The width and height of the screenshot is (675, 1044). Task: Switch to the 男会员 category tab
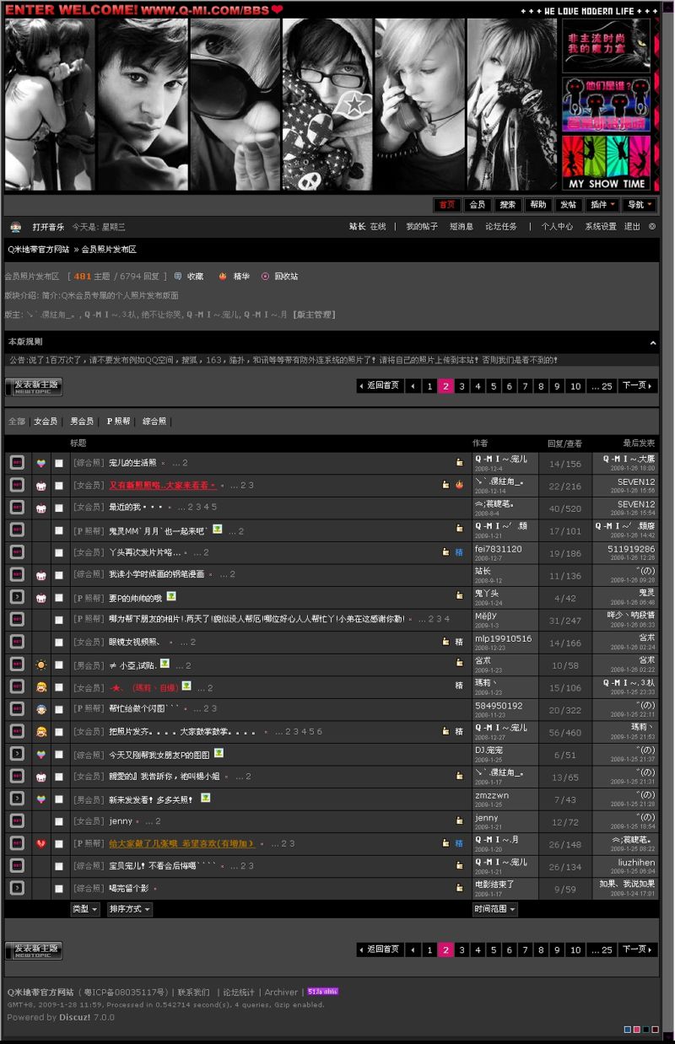[x=82, y=421]
